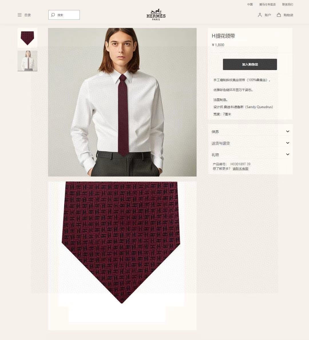Click the Hermès Paris carriage logo

[156, 15]
